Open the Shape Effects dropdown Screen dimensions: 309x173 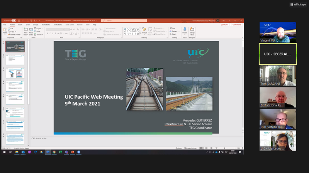tap(160, 34)
